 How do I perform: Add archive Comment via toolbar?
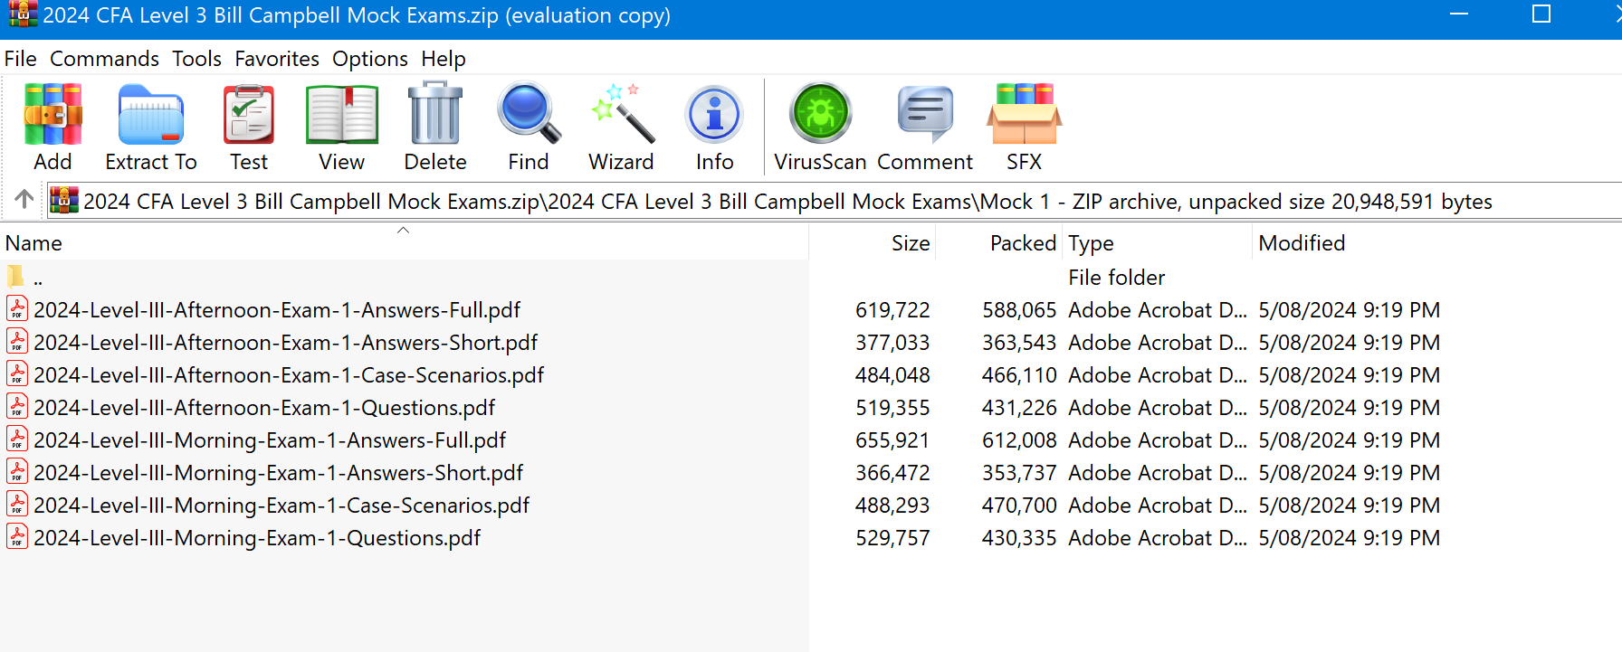(x=924, y=116)
